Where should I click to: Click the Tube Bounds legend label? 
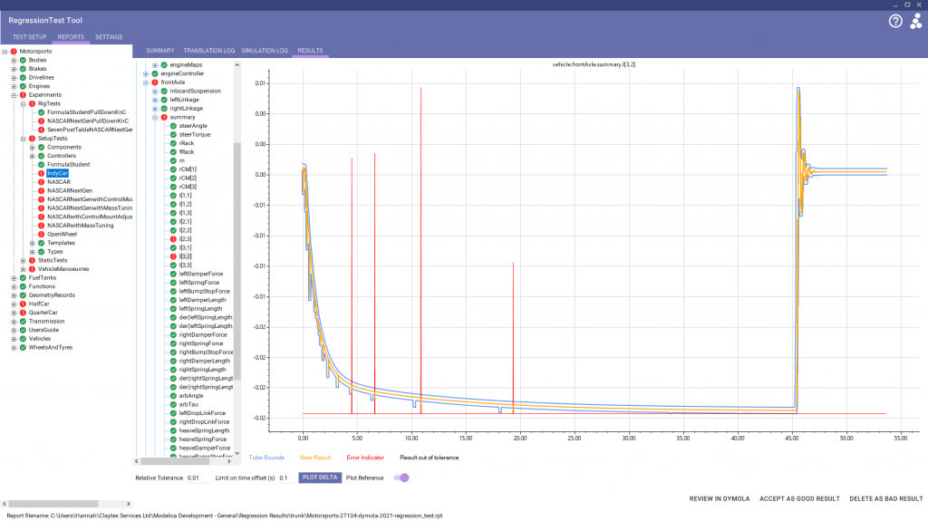pos(266,458)
